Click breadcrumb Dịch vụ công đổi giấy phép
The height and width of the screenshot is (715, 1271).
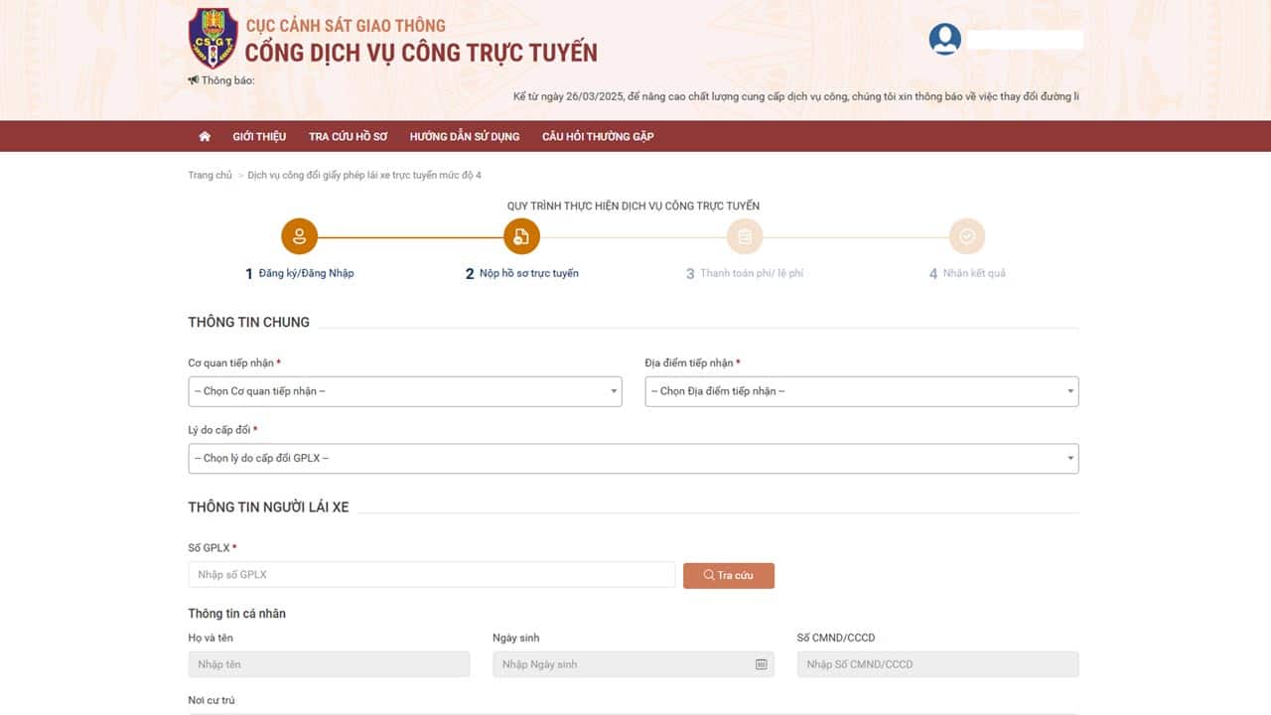[364, 175]
